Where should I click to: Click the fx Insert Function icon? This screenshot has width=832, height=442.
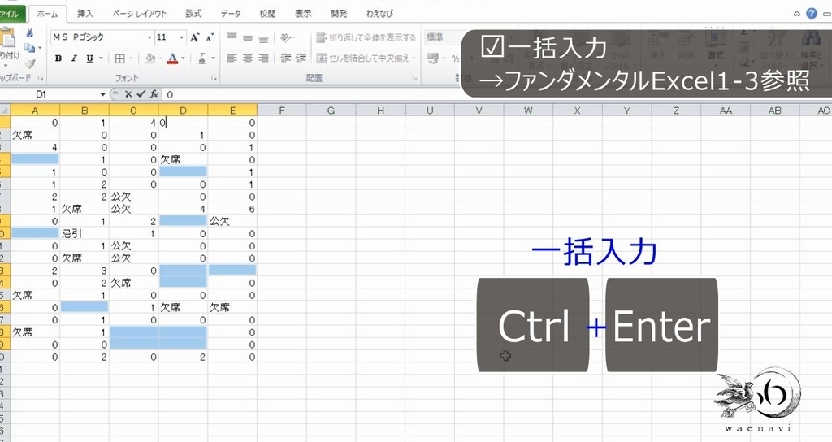[154, 94]
